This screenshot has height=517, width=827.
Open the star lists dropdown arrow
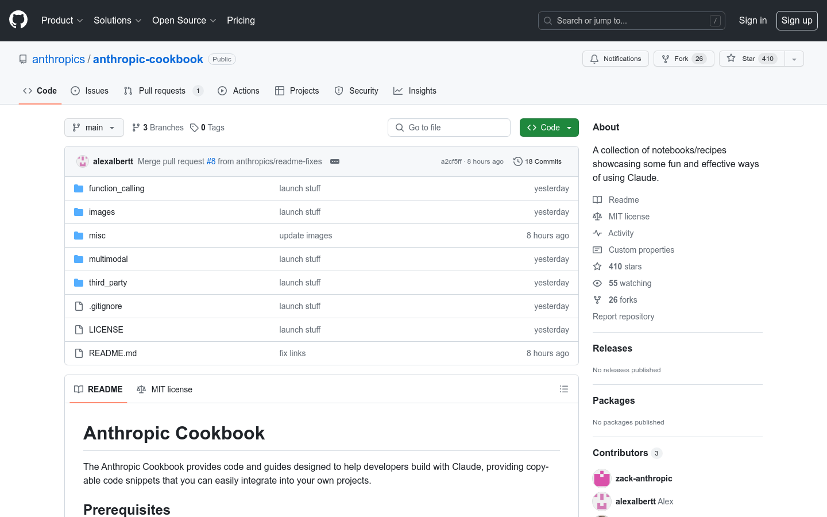click(x=794, y=59)
